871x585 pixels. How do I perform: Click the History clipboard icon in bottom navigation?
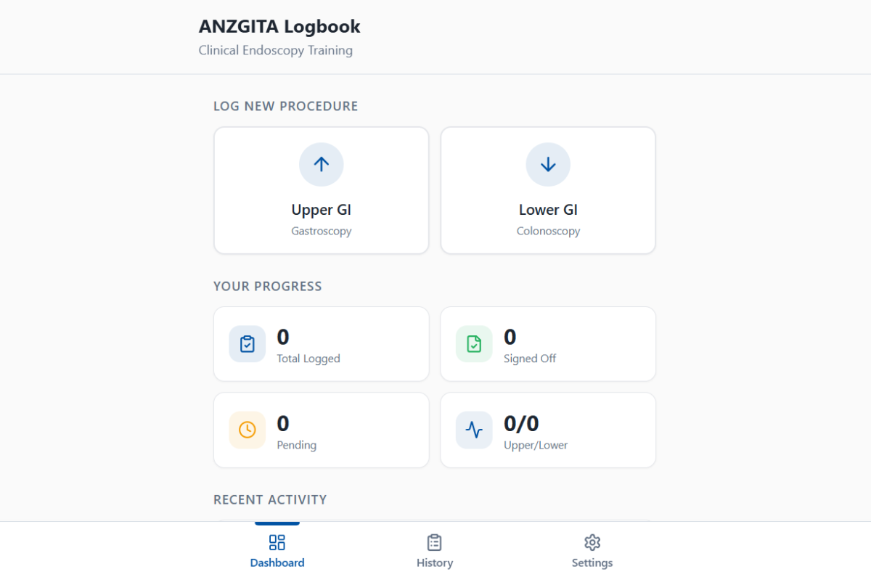point(435,542)
